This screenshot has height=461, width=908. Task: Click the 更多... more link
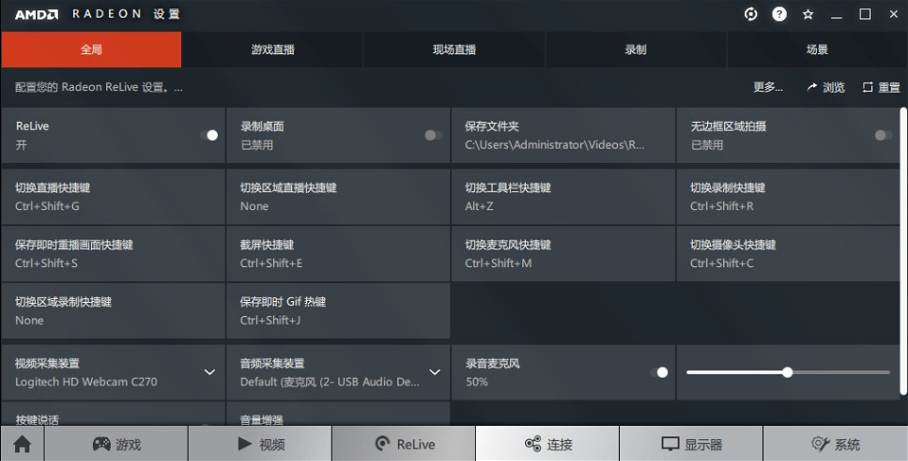coord(768,87)
